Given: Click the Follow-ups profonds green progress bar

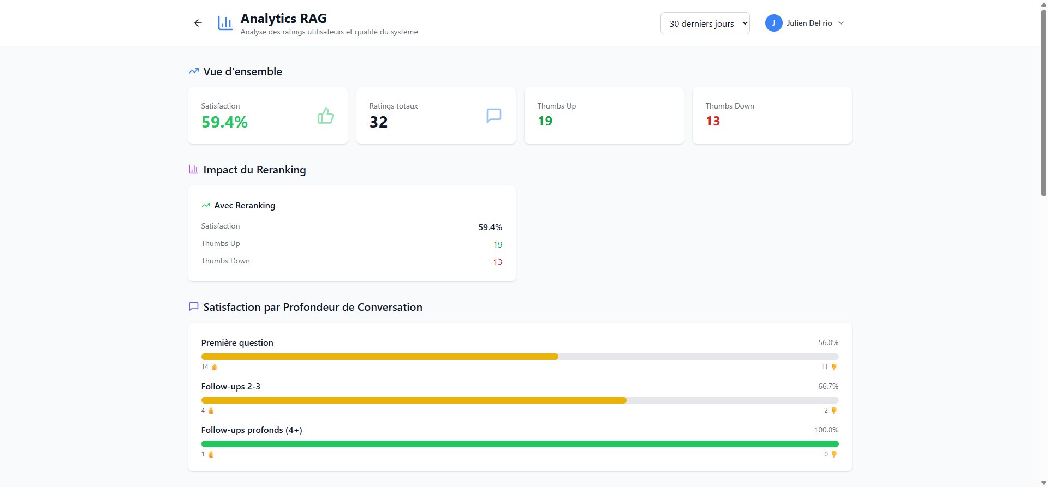Looking at the screenshot, I should (520, 444).
